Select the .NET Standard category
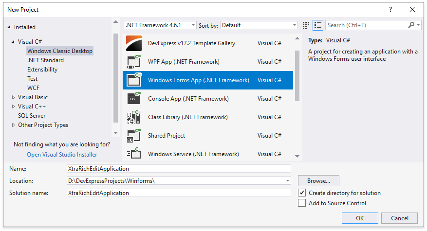Screen dimensions: 427x231 (x=45, y=60)
